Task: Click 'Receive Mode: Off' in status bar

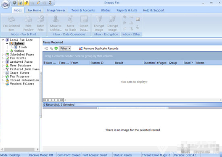Action: tap(41, 155)
